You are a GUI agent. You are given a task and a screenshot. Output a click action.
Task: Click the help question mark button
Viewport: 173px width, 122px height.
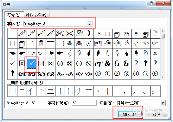click(x=151, y=3)
